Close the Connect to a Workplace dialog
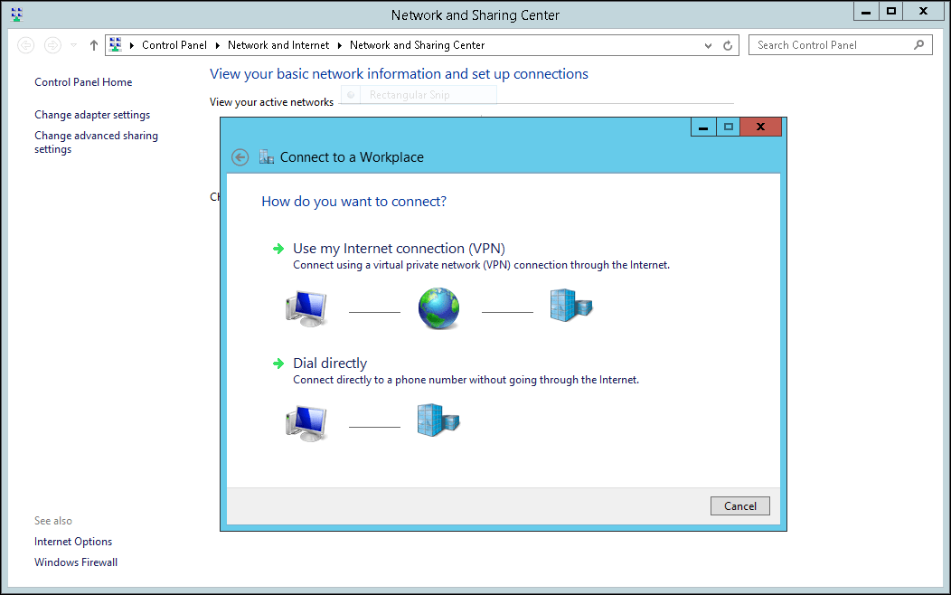 (x=760, y=127)
